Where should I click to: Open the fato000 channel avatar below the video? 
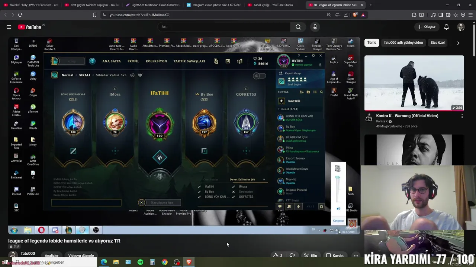(x=13, y=255)
